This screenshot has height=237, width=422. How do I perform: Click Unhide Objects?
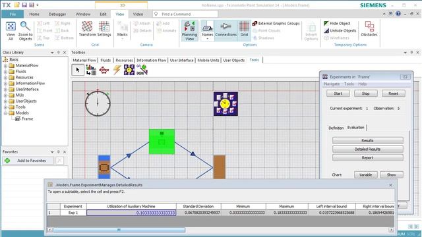tap(340, 31)
